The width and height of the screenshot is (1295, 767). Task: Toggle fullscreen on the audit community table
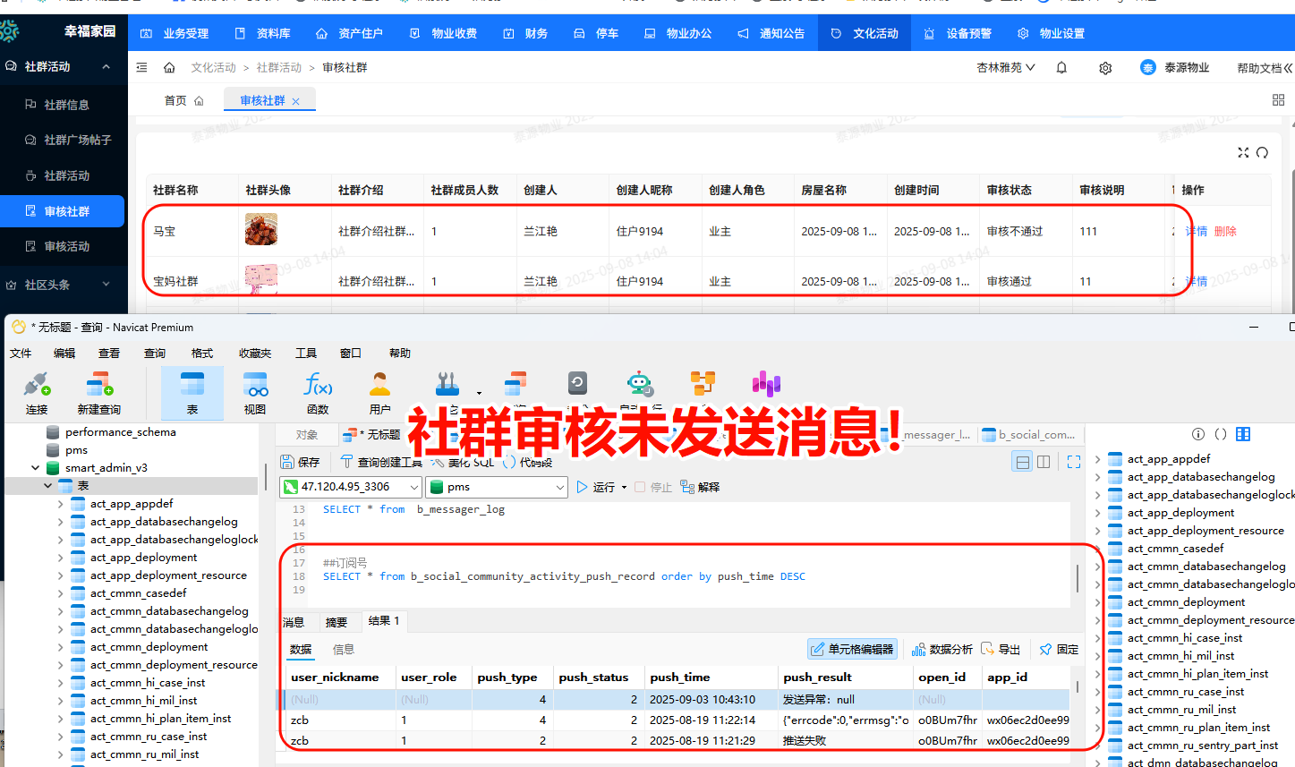[x=1243, y=152]
